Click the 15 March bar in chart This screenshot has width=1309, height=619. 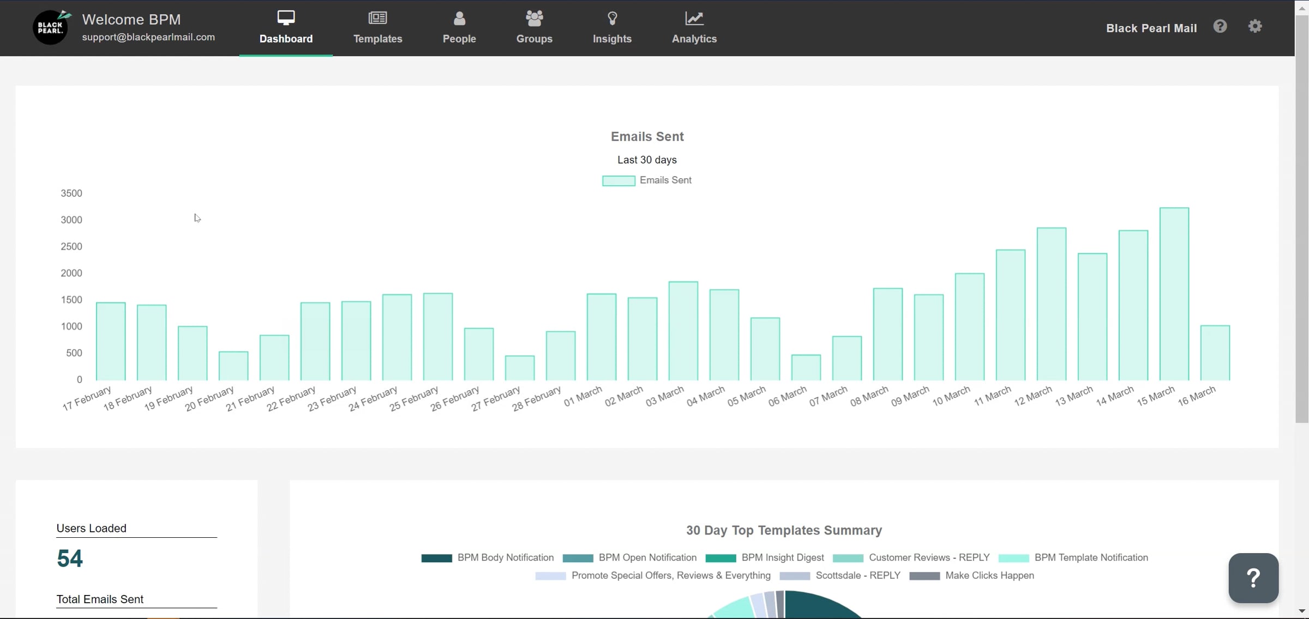[1174, 294]
